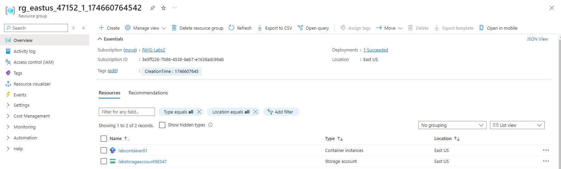Close the resource group blade
The width and height of the screenshot is (561, 169).
tap(552, 8)
